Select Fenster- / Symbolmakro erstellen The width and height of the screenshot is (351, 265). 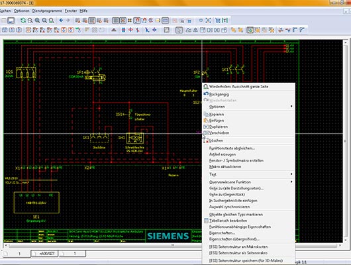(248, 160)
